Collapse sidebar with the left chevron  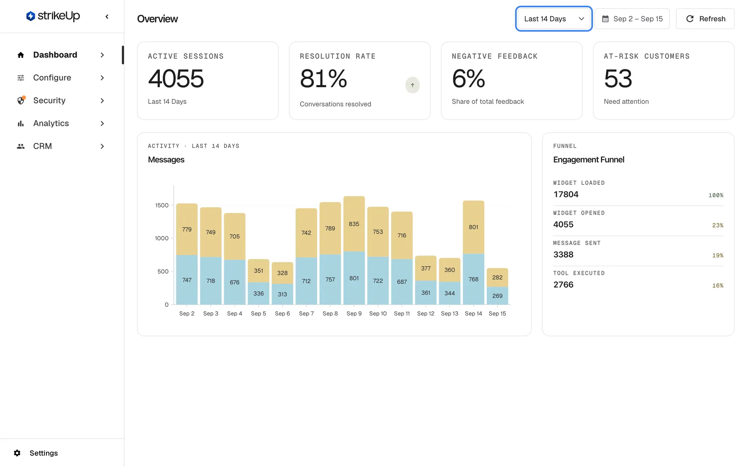(x=107, y=17)
